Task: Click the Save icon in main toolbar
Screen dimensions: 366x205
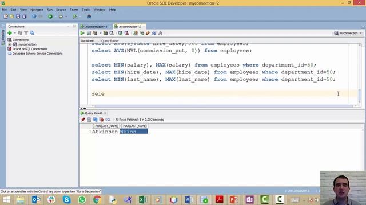Action: tap(18, 17)
